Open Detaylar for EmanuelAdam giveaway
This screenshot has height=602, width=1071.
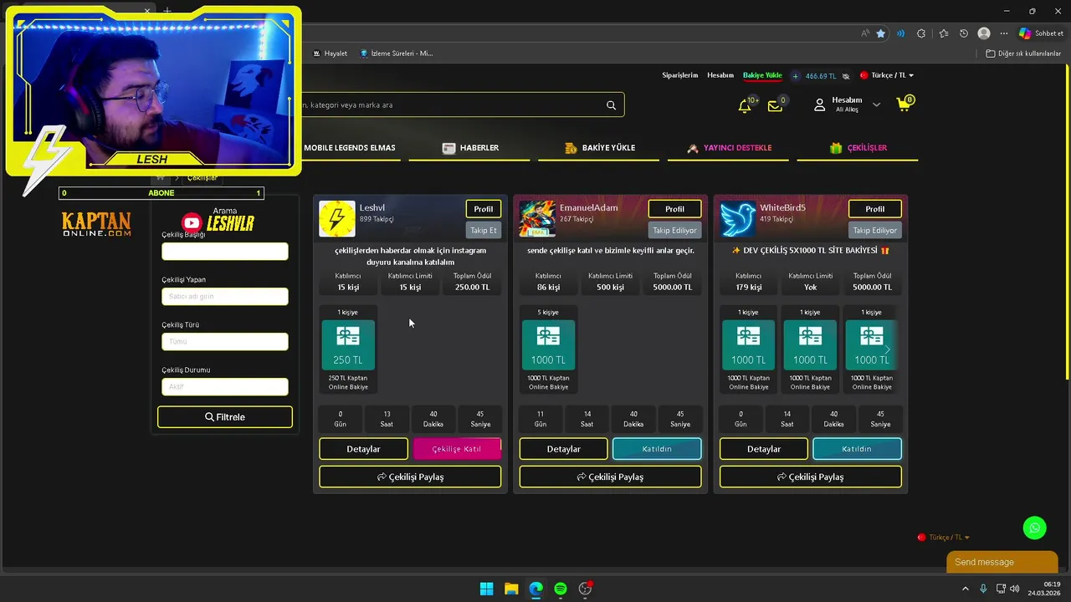[x=564, y=449]
